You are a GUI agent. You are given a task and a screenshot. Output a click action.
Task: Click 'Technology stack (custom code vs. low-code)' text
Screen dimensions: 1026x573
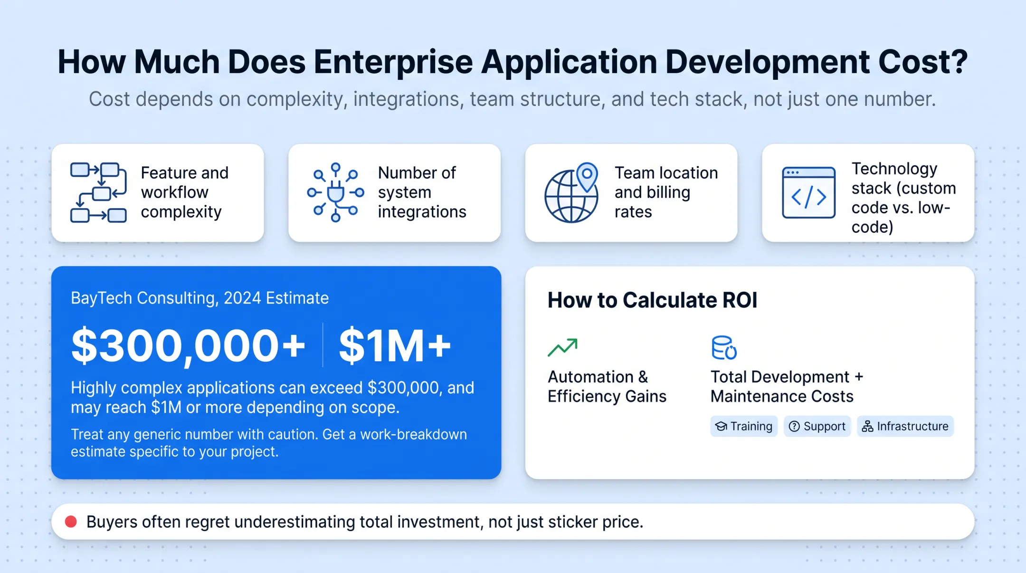[903, 198]
